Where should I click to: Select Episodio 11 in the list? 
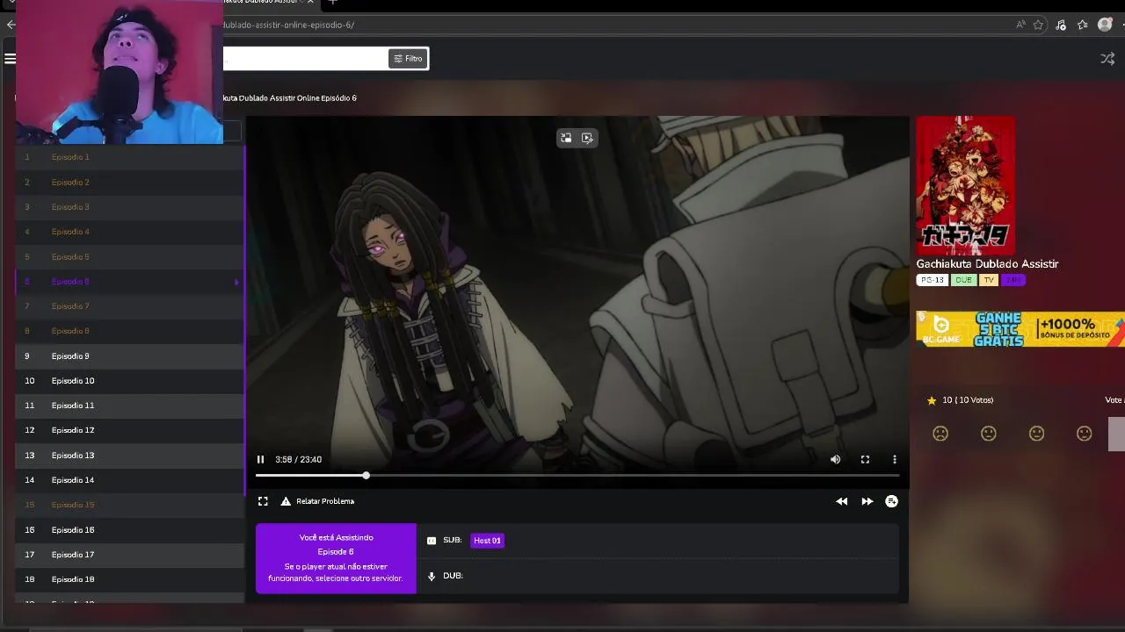pyautogui.click(x=130, y=406)
